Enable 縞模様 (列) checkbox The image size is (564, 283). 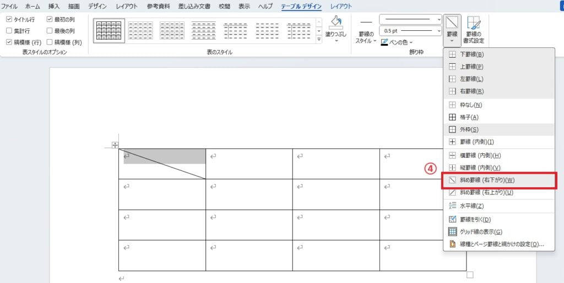coord(49,42)
